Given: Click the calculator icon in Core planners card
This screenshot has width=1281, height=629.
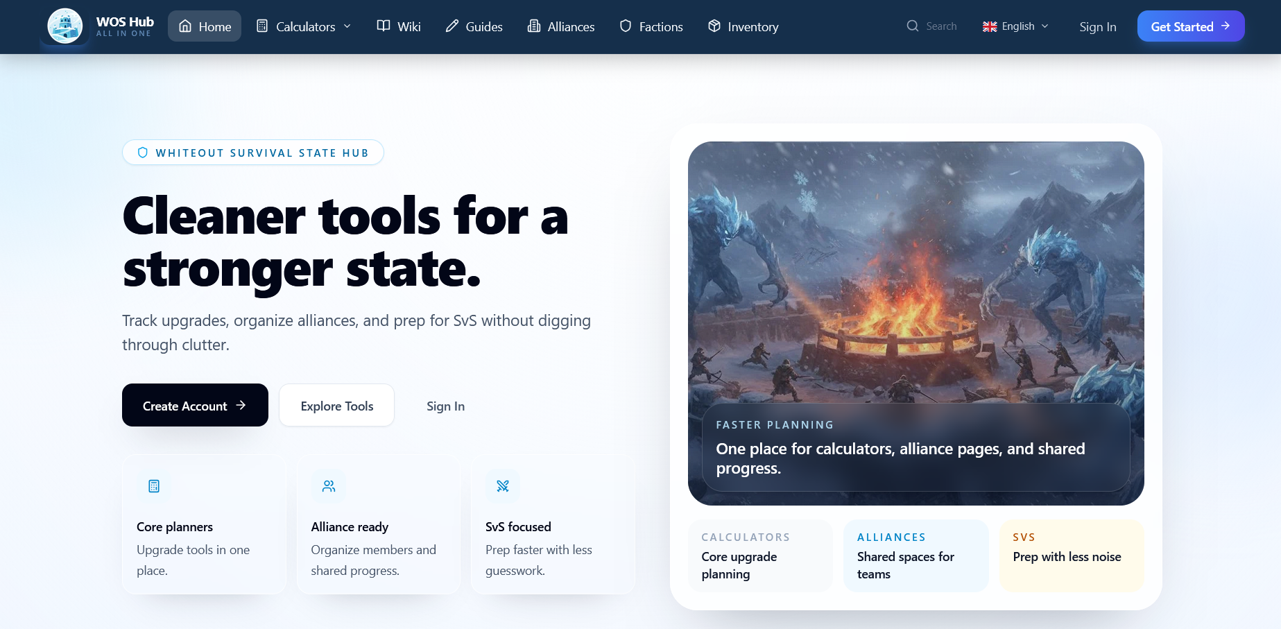Looking at the screenshot, I should [154, 486].
